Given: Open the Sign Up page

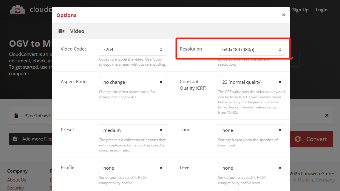Looking at the screenshot, I should (300, 10).
